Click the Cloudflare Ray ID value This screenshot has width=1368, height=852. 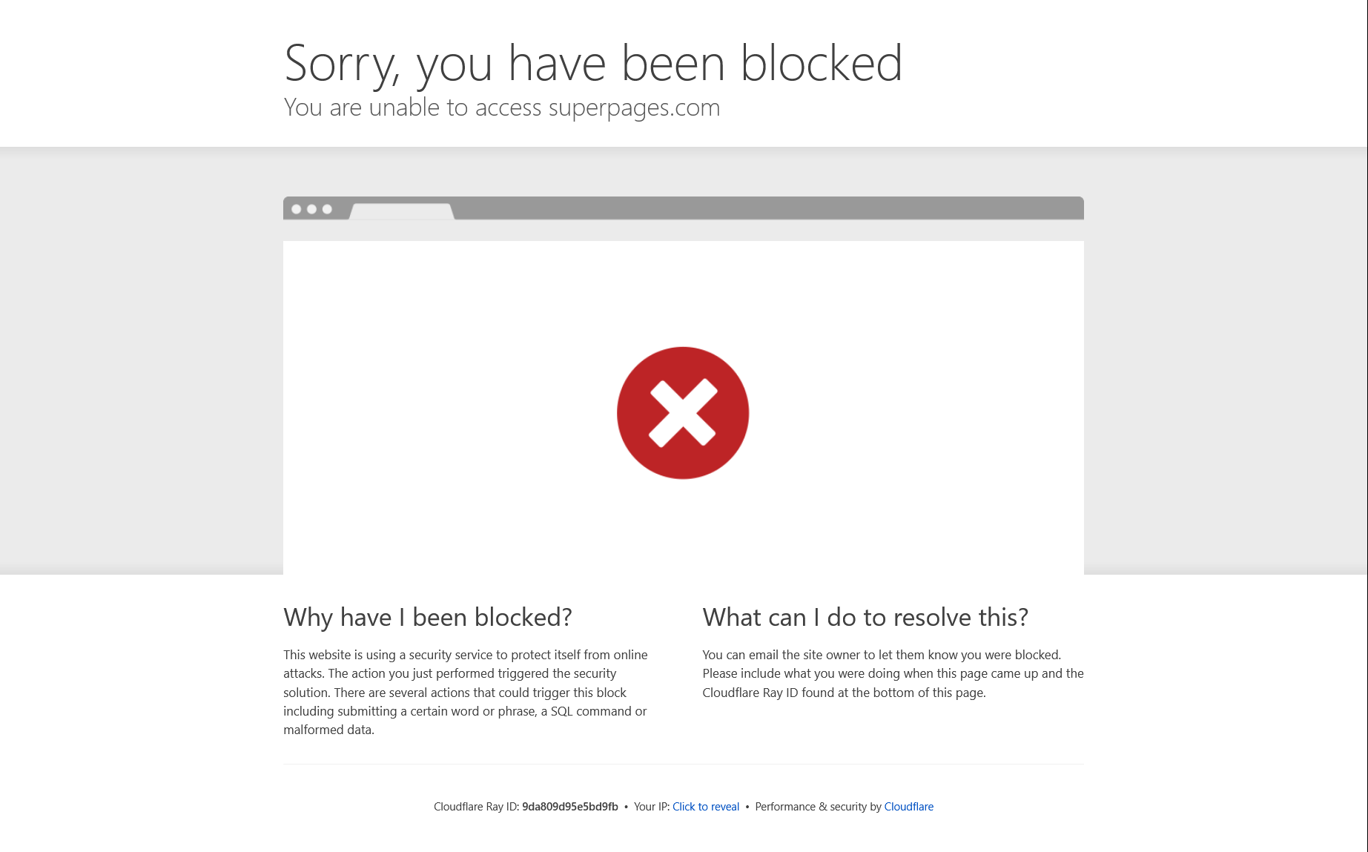(x=570, y=807)
